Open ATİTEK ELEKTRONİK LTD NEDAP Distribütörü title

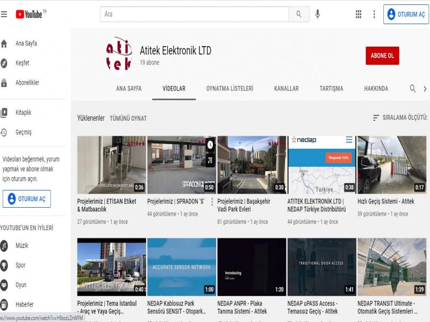pos(317,206)
